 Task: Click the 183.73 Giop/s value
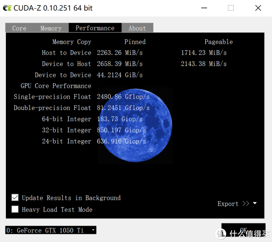coord(120,119)
